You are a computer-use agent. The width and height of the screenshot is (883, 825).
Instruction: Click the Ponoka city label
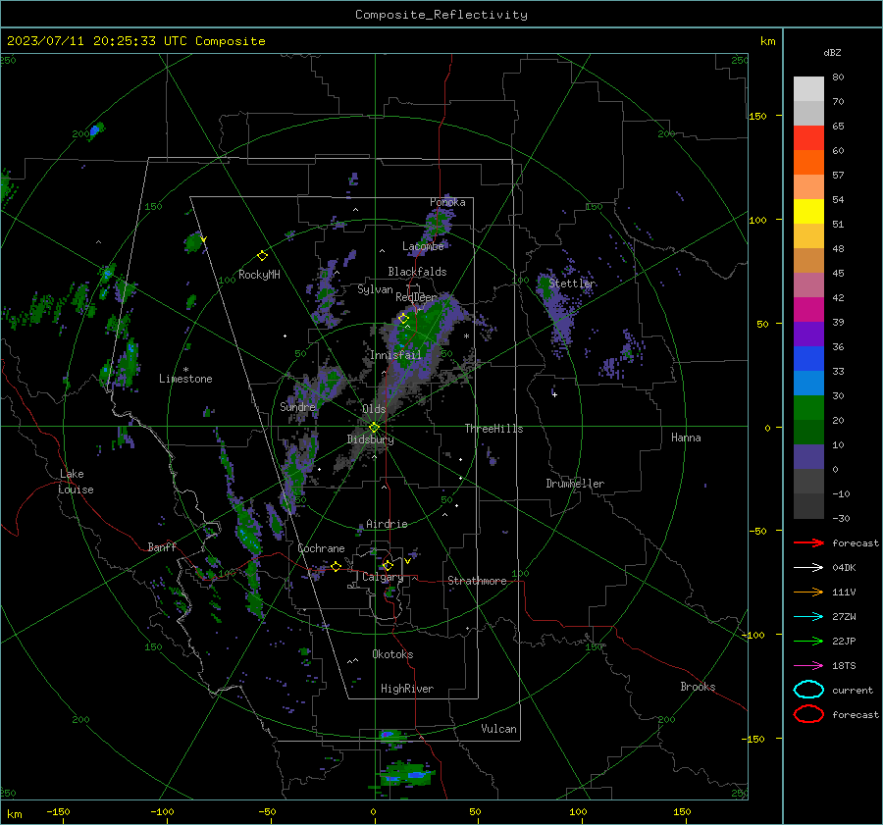point(447,202)
